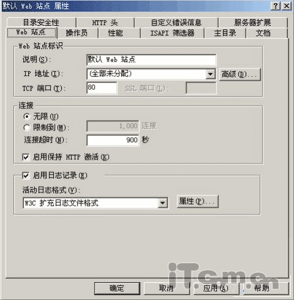Open log 属性 button settings
This screenshot has height=300, width=294.
pos(198,201)
